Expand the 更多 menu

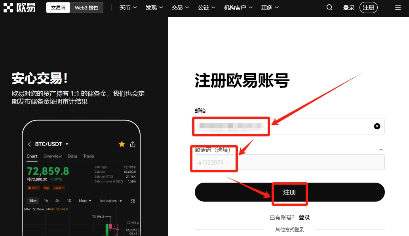270,8
